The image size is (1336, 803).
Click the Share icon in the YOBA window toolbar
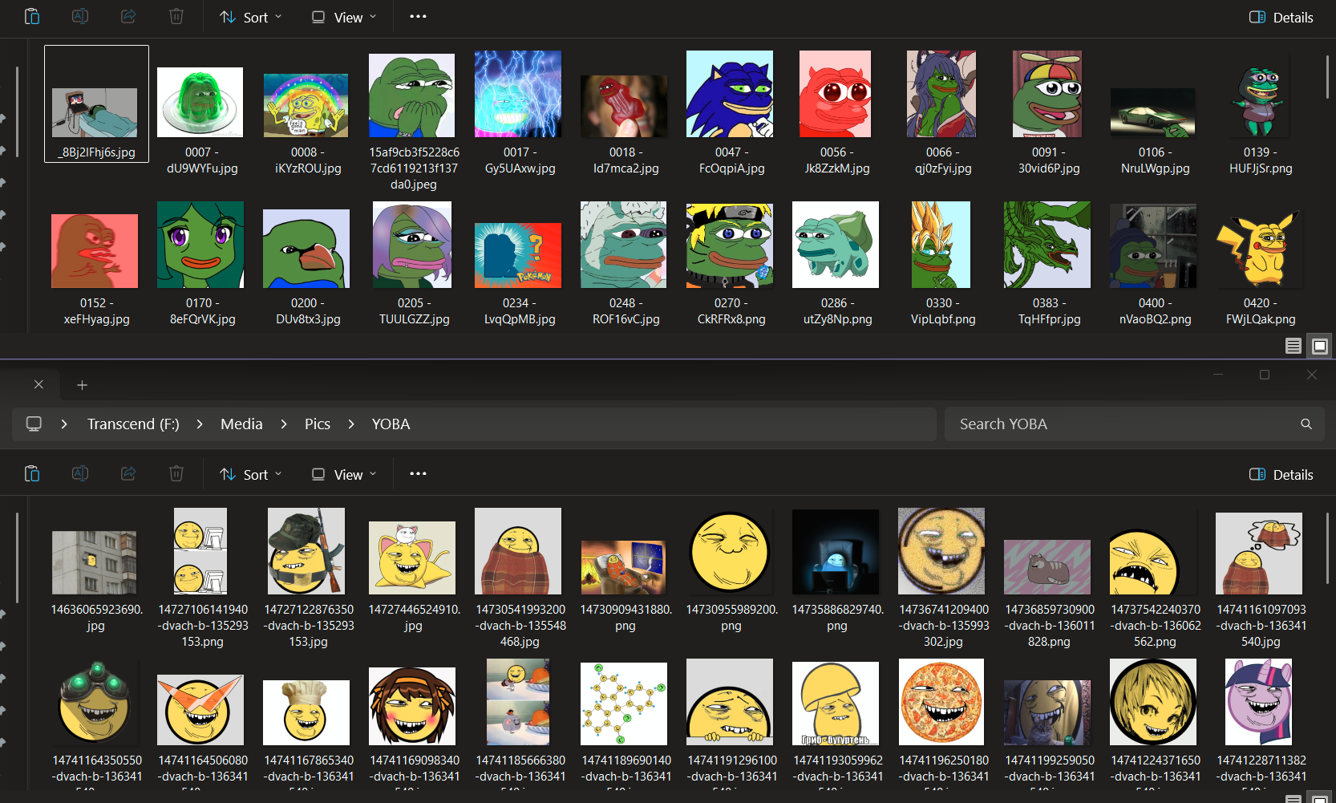point(128,473)
